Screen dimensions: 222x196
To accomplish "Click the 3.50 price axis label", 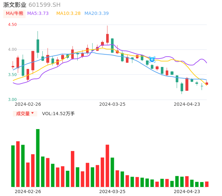I will click(x=12, y=75).
